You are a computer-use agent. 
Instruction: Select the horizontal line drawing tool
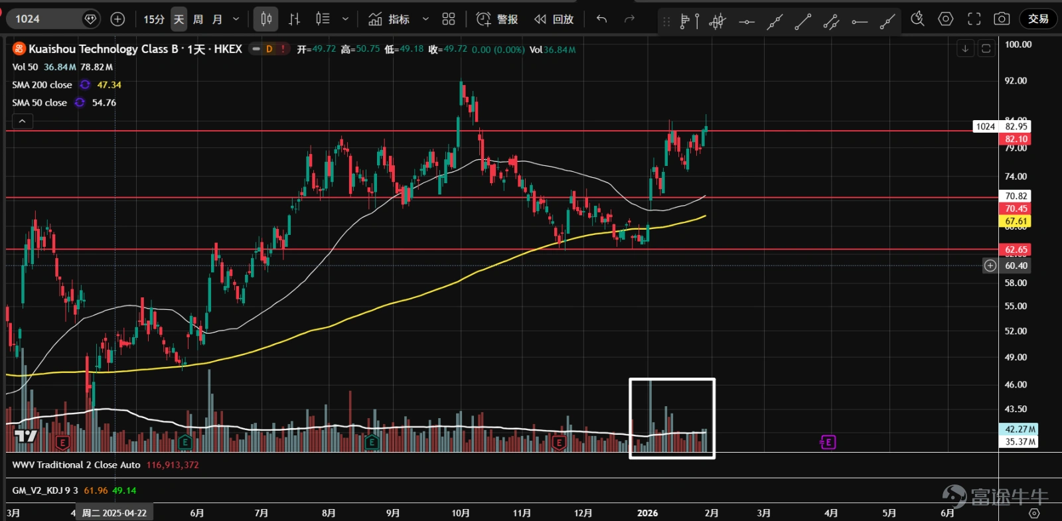(747, 21)
